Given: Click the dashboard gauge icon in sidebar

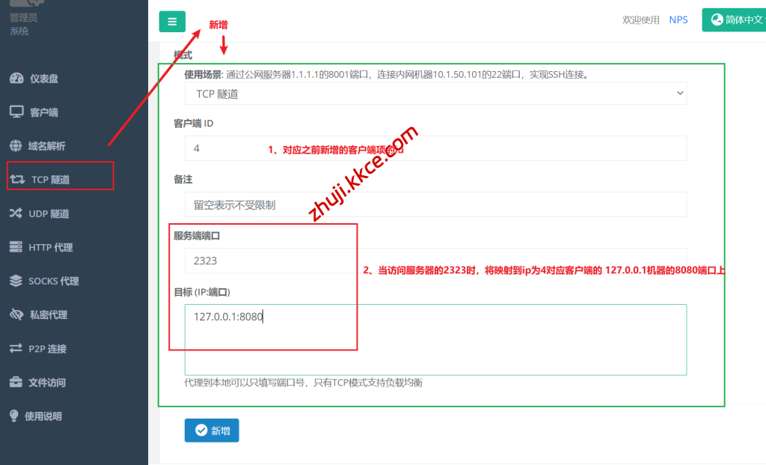Looking at the screenshot, I should pyautogui.click(x=16, y=79).
